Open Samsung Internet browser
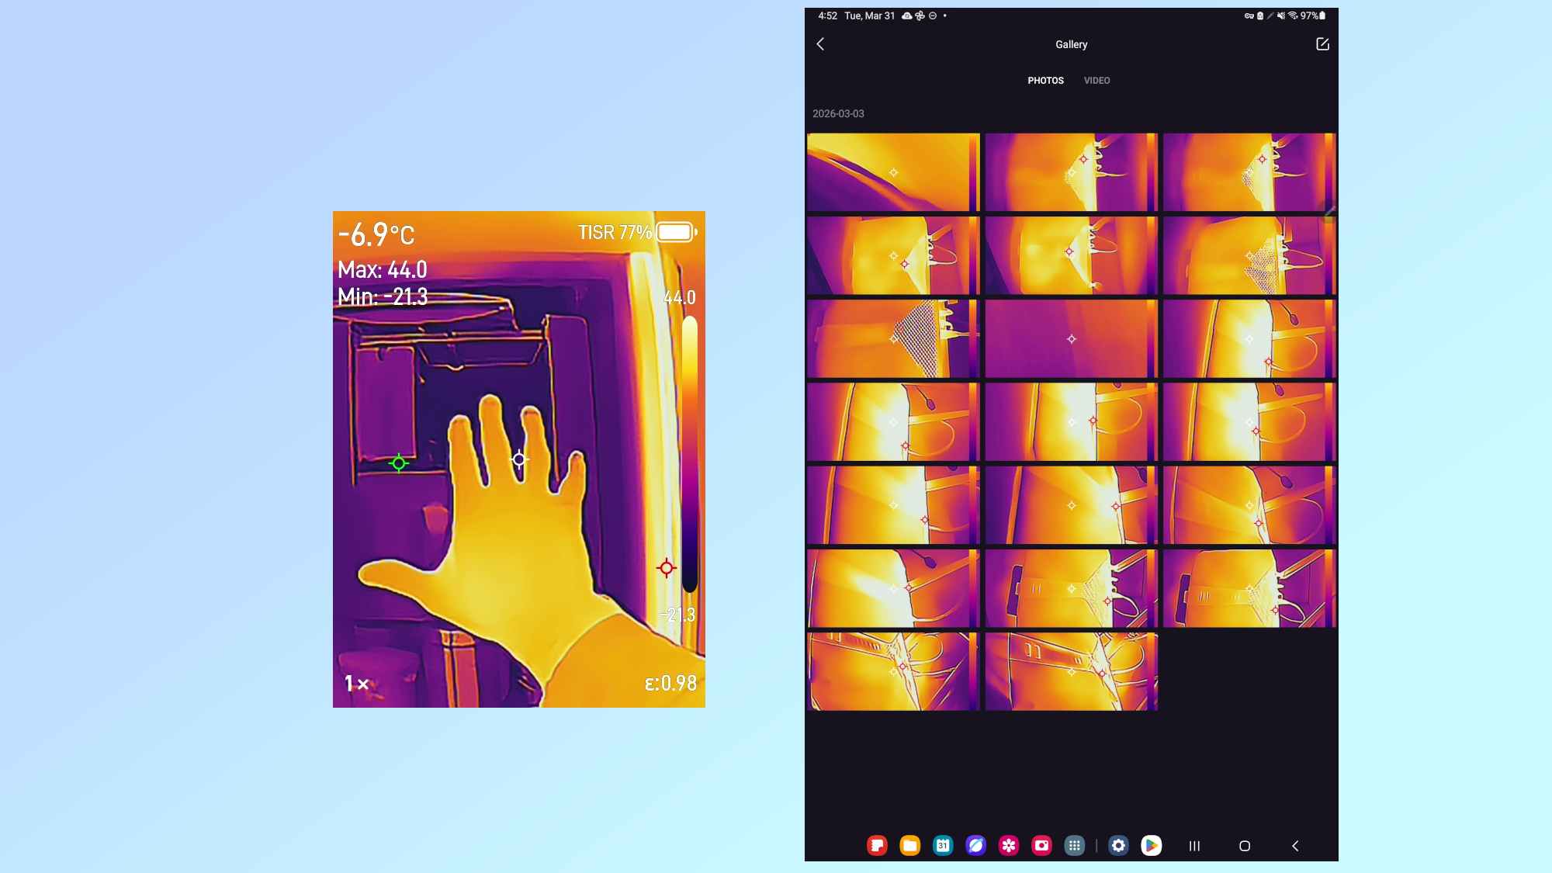Screen dimensions: 1552x873 976,845
